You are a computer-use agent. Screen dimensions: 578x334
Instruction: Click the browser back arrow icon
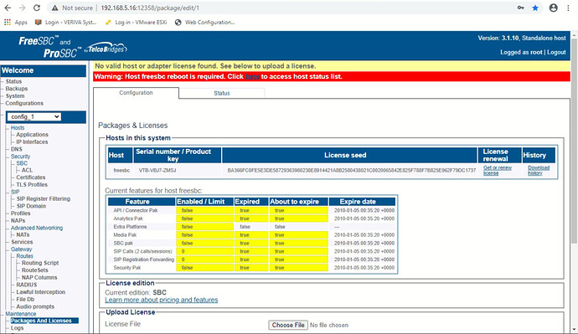(x=8, y=8)
